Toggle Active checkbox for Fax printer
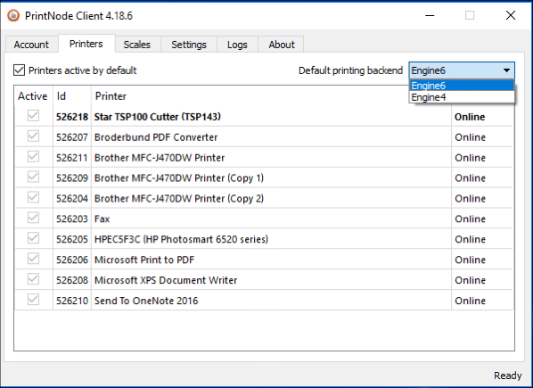533x388 pixels. click(x=33, y=218)
